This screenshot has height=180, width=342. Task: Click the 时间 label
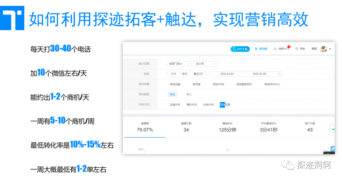(147, 74)
